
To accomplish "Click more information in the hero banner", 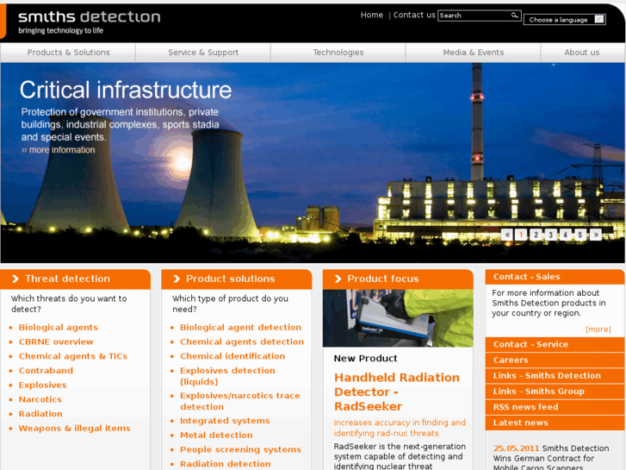I will [x=59, y=150].
